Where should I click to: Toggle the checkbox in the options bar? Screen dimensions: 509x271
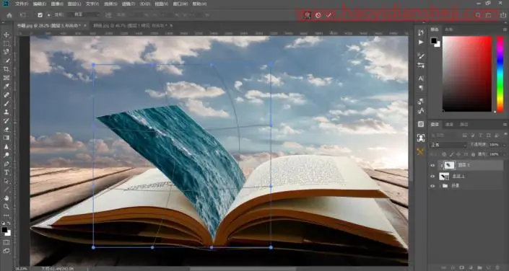tap(40, 15)
